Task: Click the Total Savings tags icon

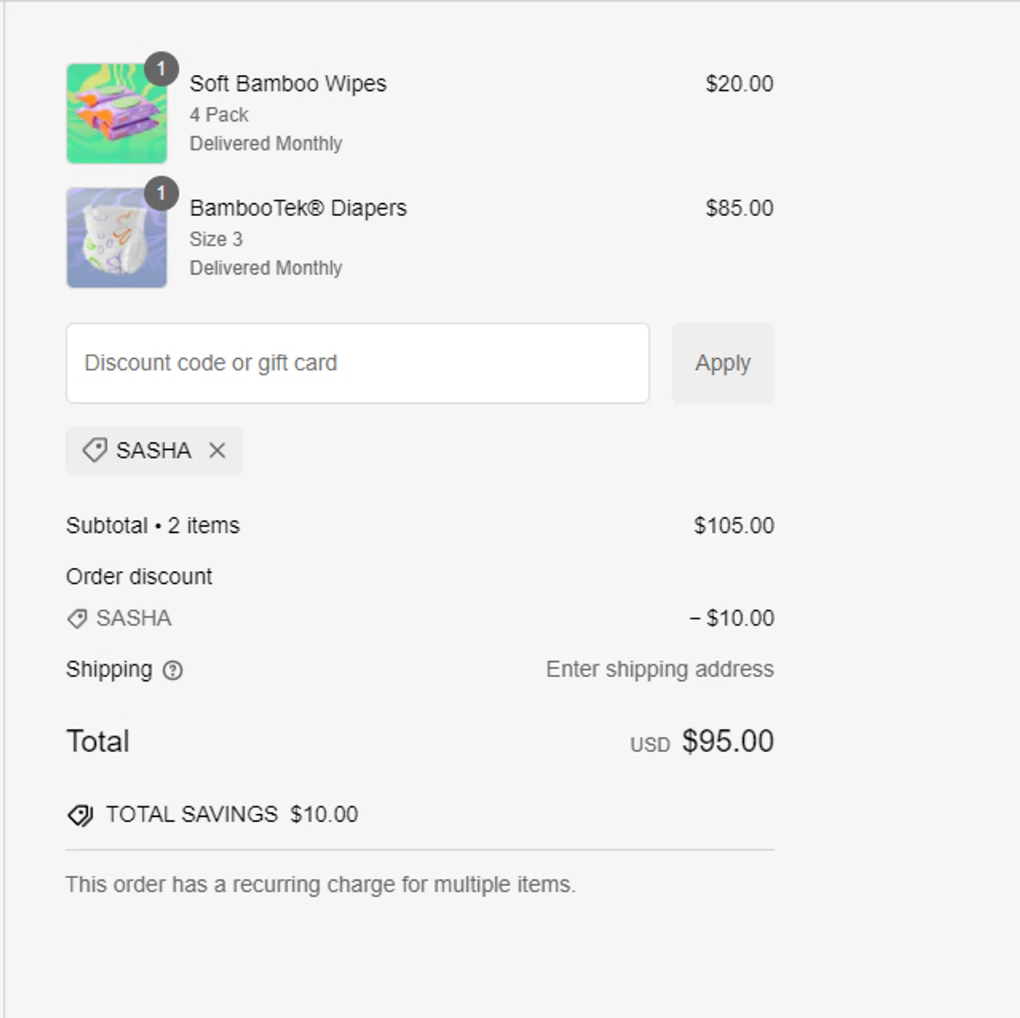Action: (x=80, y=815)
